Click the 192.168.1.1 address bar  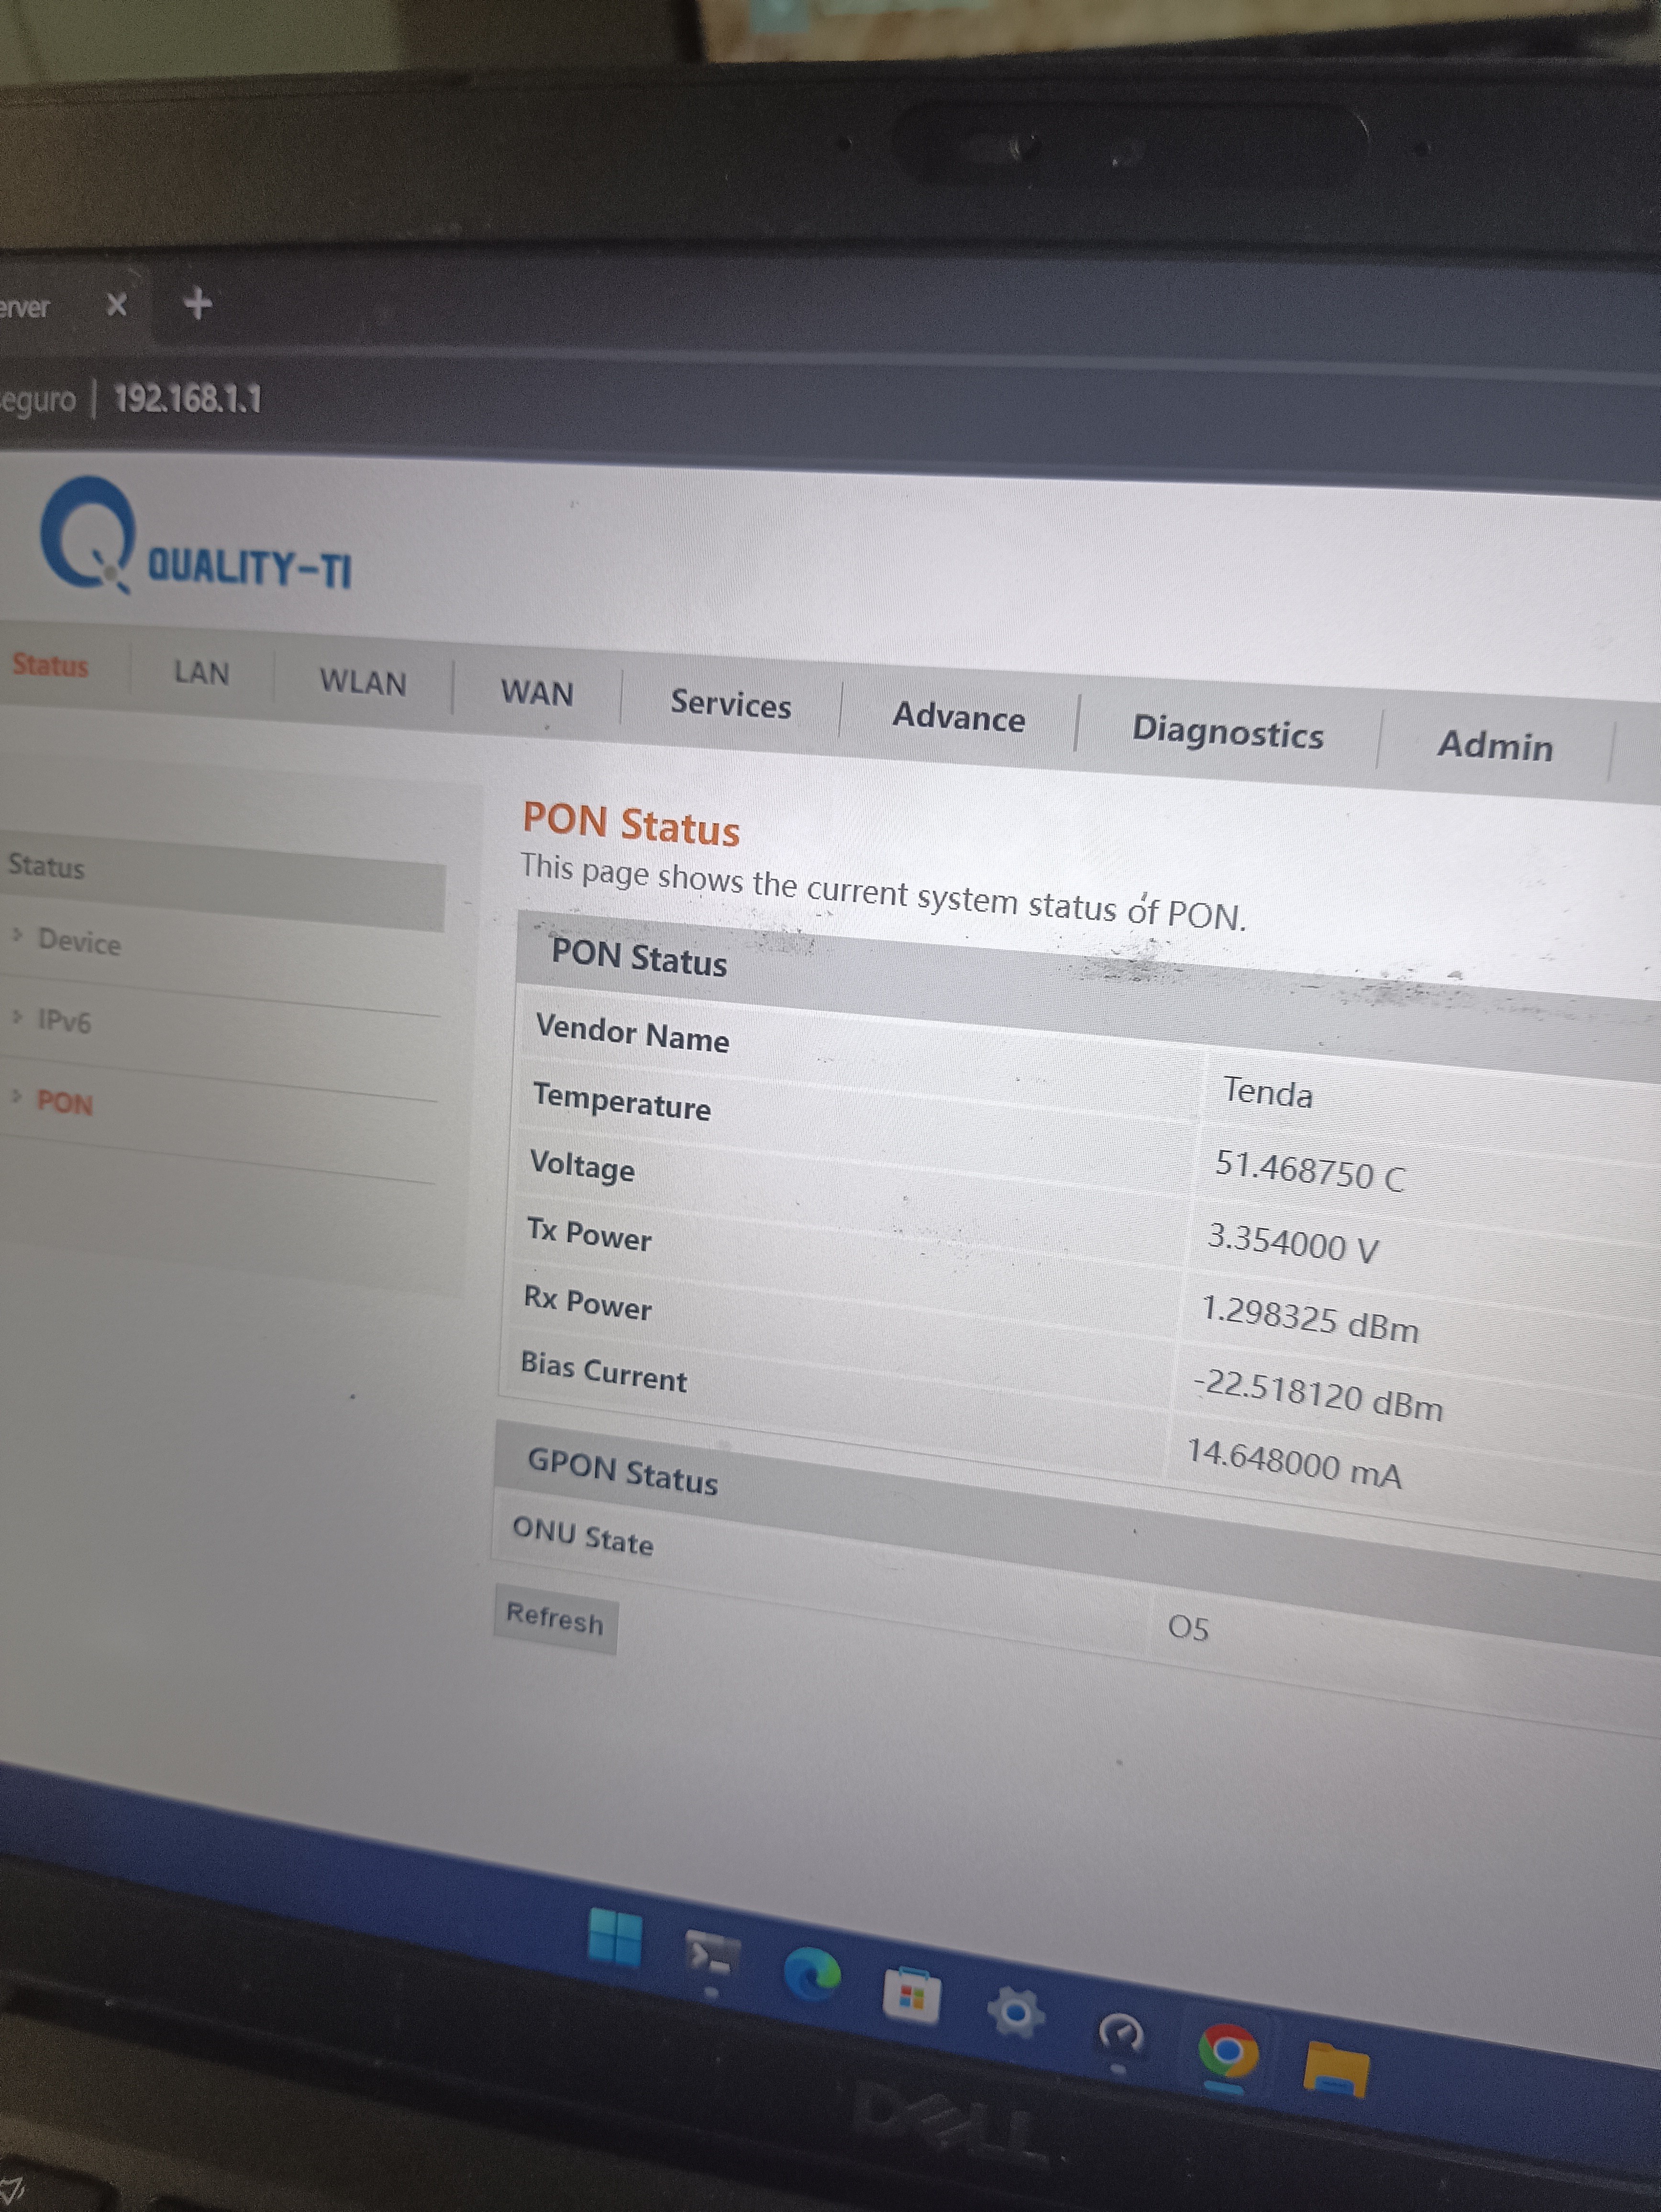click(x=188, y=400)
